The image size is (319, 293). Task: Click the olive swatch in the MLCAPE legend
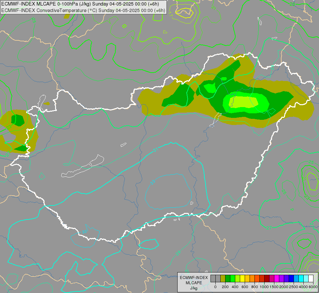tap(223, 278)
